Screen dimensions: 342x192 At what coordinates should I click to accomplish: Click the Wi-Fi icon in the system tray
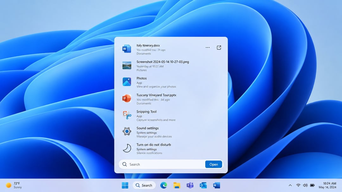point(298,185)
